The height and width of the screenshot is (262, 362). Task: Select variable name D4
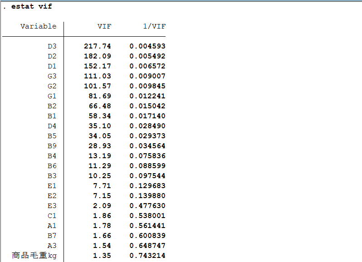pos(52,126)
